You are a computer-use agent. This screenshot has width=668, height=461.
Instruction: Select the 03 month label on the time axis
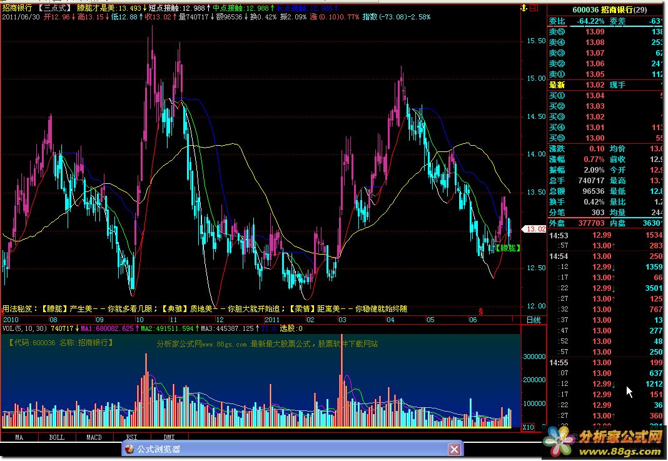tap(342, 320)
